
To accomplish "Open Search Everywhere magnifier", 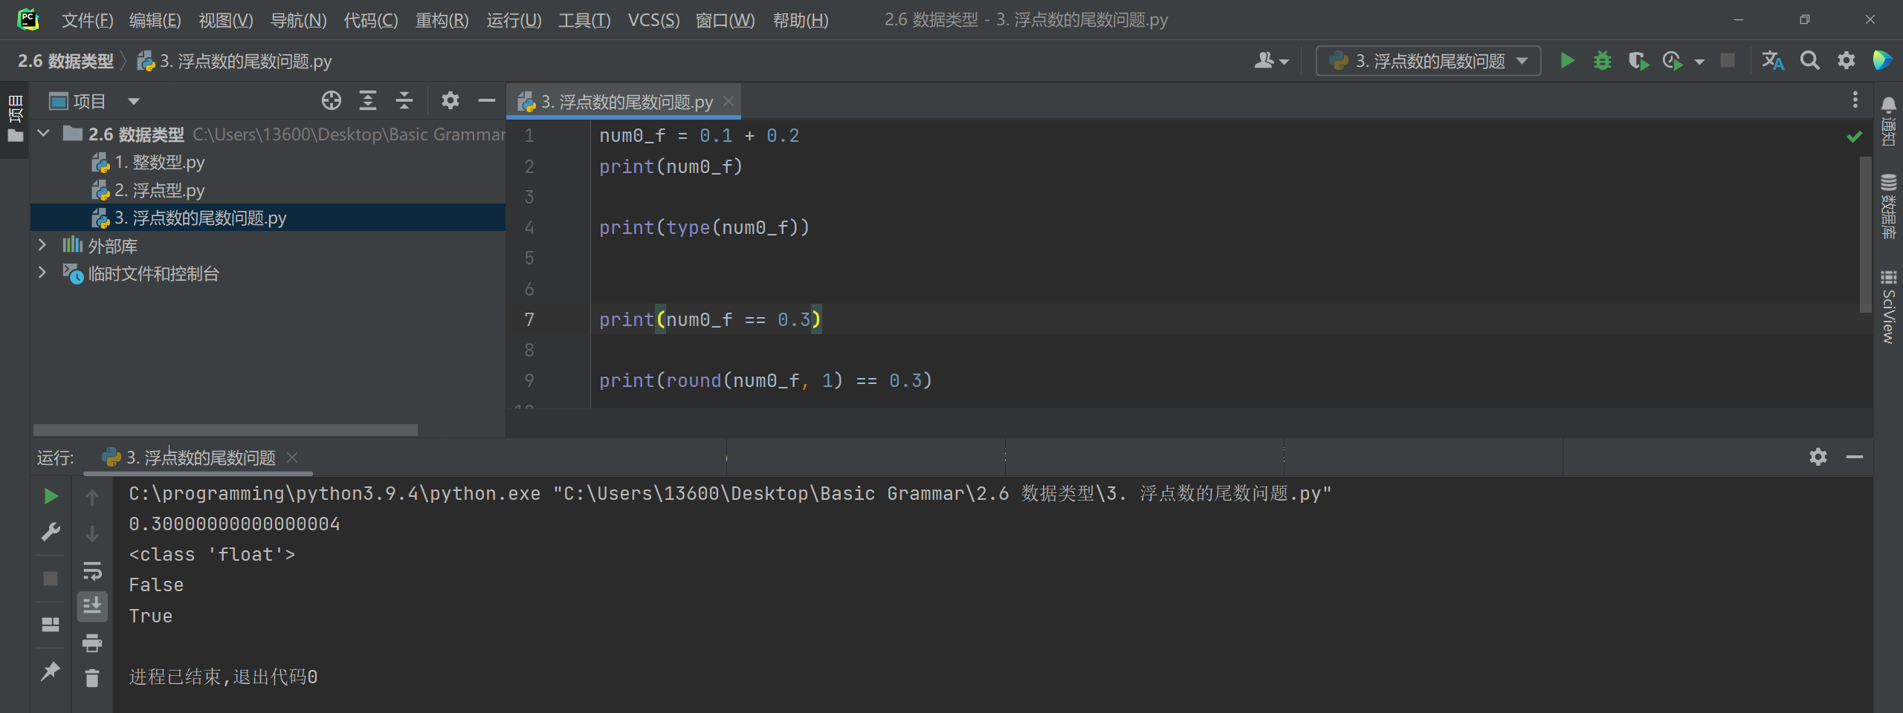I will point(1809,61).
